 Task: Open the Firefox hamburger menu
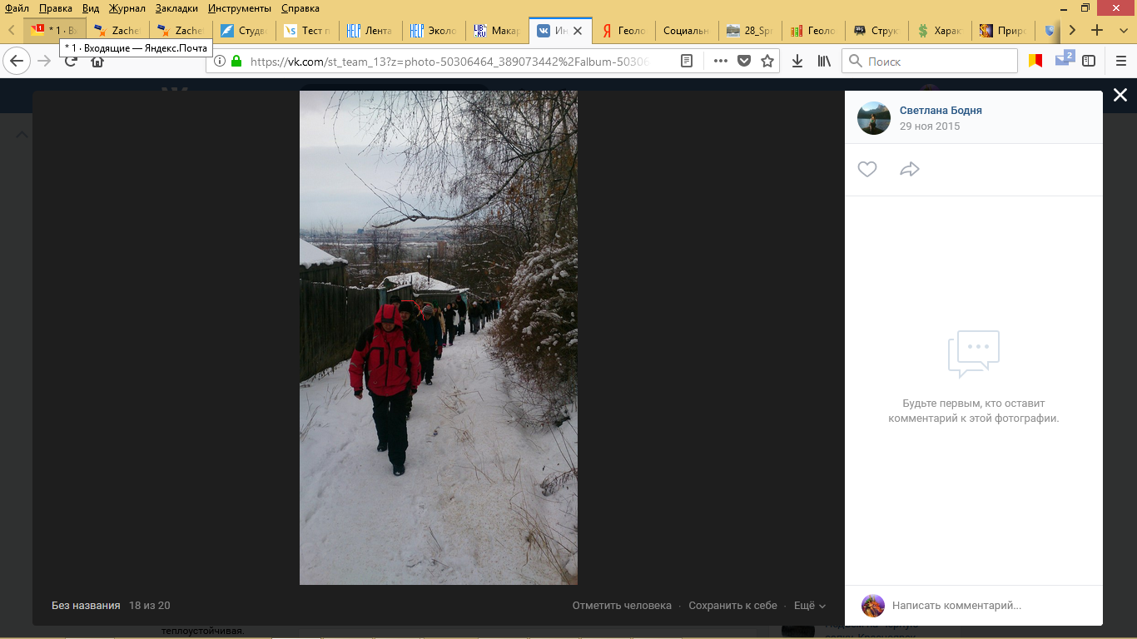(1120, 61)
